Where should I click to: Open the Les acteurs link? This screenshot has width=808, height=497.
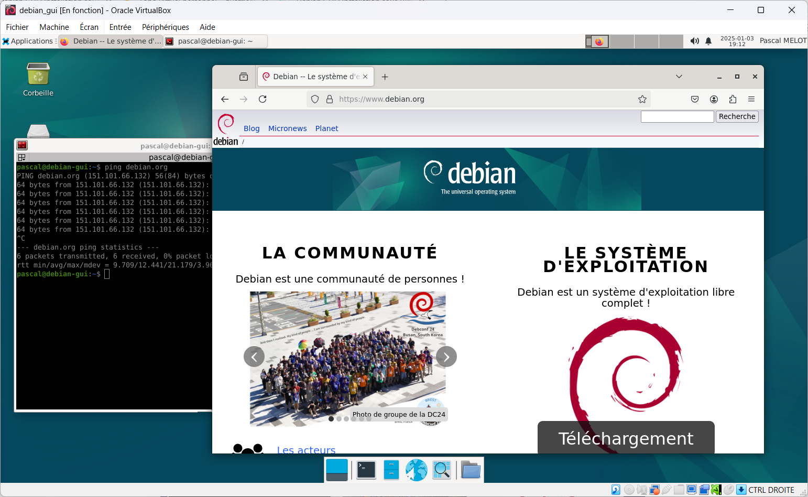tap(306, 449)
